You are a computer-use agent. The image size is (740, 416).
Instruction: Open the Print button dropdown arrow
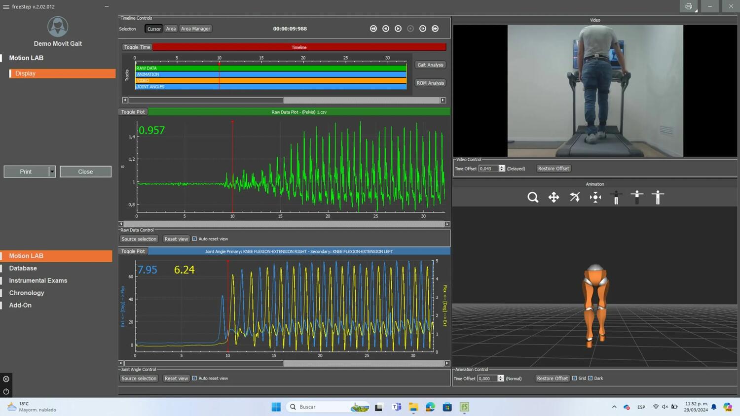click(52, 172)
